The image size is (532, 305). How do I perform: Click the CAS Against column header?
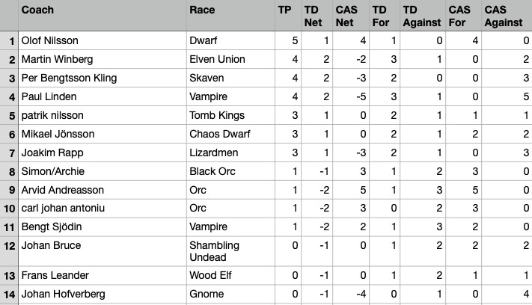tap(506, 16)
